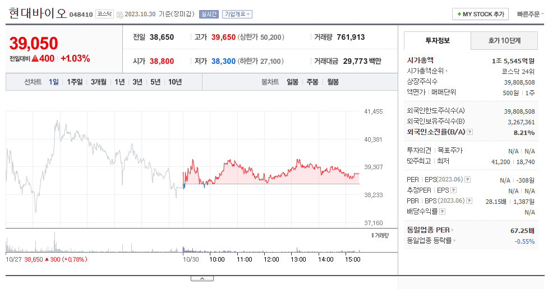Click the 동일업종 PER value 67.25배

point(522,231)
